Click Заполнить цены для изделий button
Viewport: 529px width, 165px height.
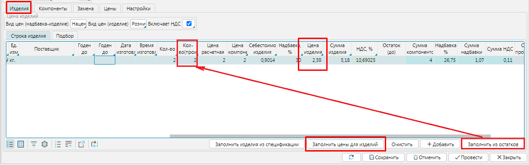click(346, 144)
